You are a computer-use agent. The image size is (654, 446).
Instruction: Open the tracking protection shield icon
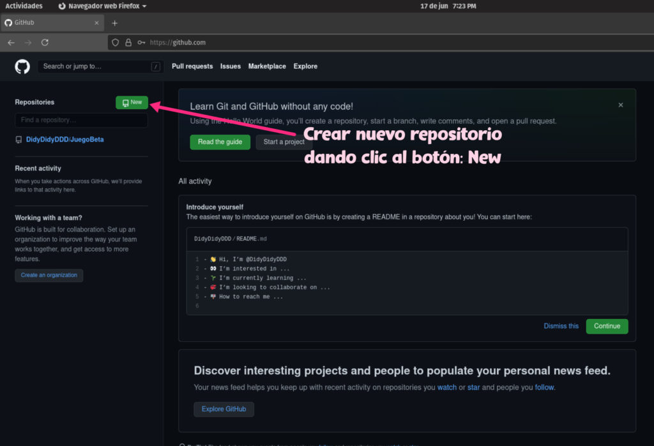pyautogui.click(x=115, y=42)
